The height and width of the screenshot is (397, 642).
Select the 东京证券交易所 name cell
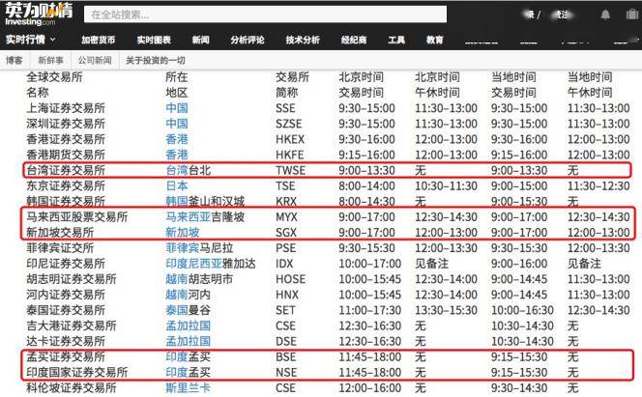pos(66,186)
